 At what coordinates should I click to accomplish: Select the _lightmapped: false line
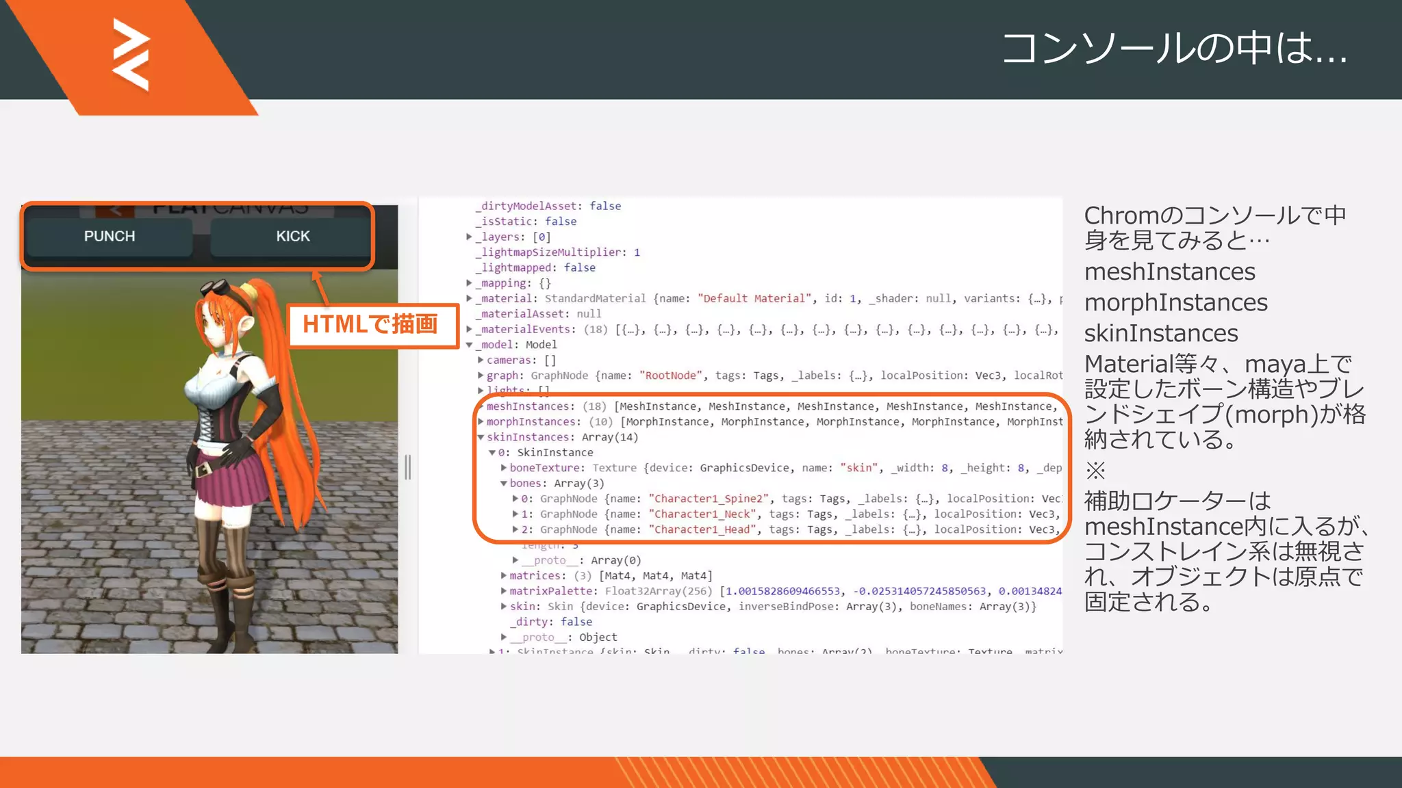[535, 267]
